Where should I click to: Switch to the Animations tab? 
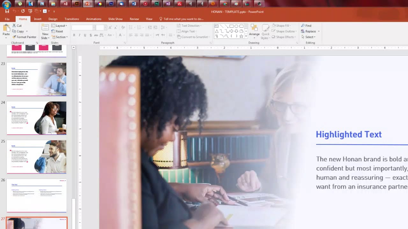94,19
